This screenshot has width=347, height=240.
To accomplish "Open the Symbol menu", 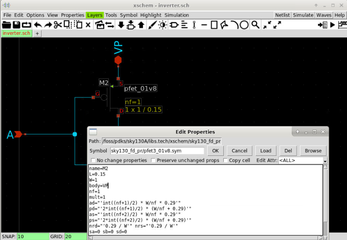I will [x=129, y=15].
